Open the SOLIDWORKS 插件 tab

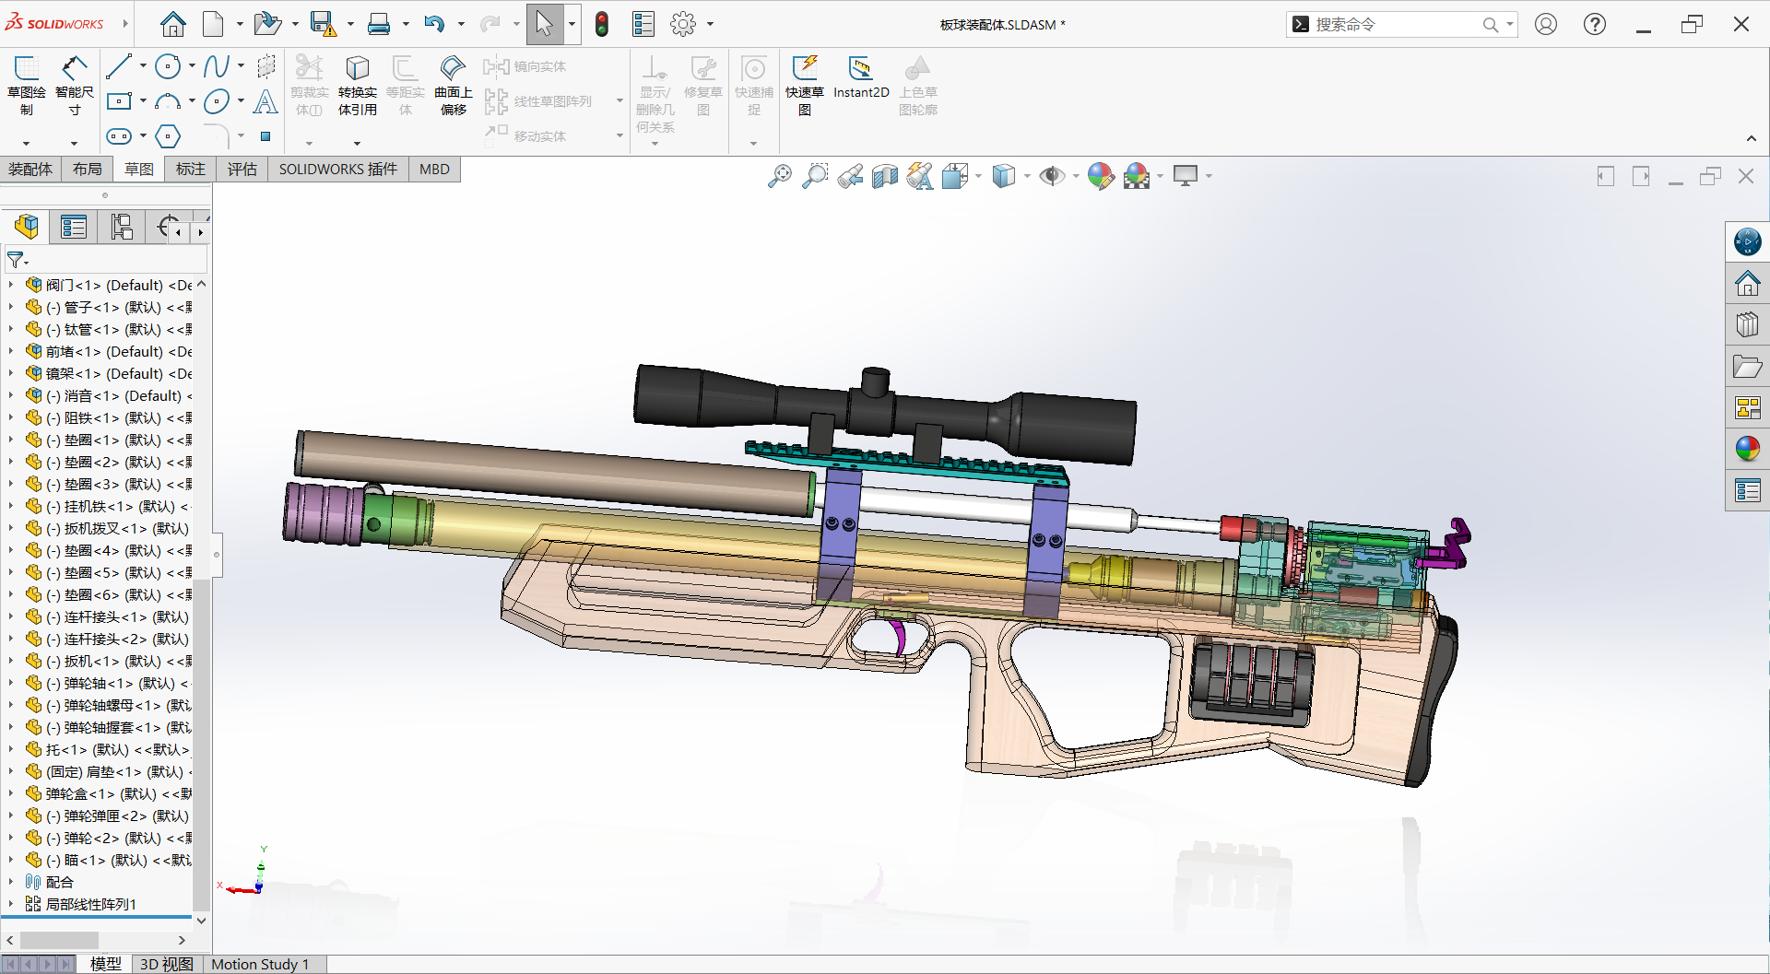pos(338,169)
